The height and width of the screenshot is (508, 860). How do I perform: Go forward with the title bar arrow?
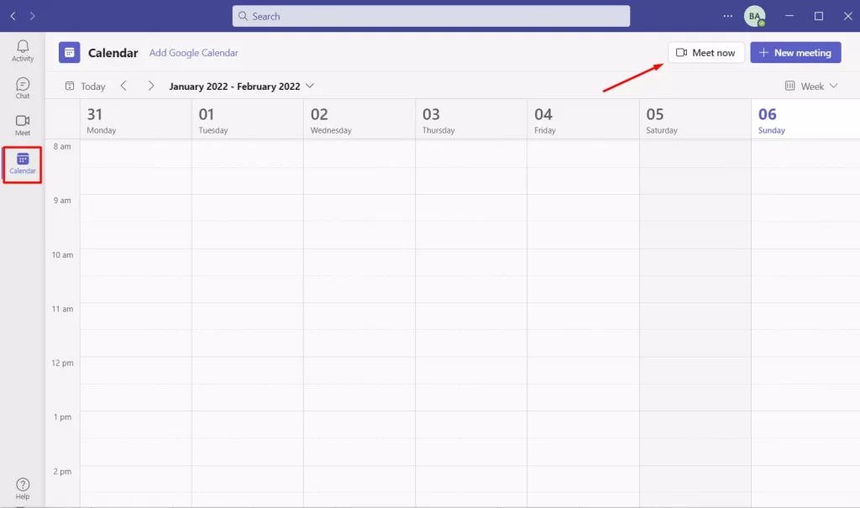tap(33, 16)
